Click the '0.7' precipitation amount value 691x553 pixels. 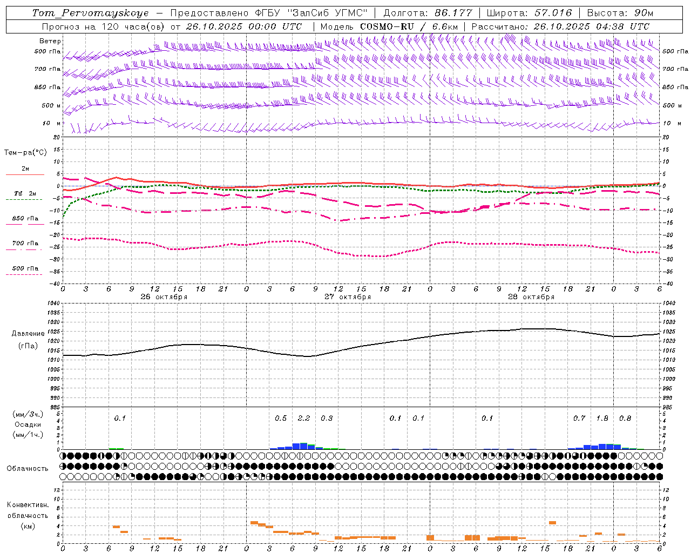tap(579, 418)
